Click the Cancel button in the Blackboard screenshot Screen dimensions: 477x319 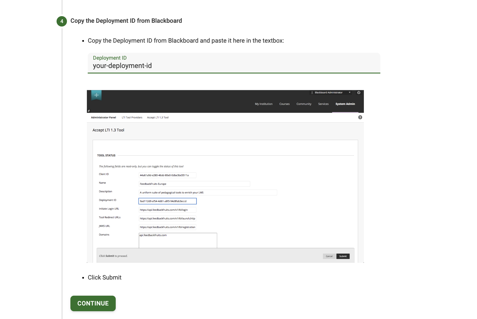[x=329, y=256]
